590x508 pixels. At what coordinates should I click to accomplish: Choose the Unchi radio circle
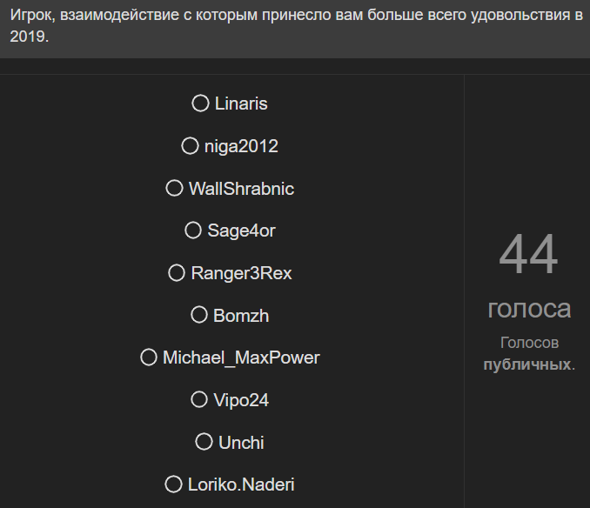(204, 442)
